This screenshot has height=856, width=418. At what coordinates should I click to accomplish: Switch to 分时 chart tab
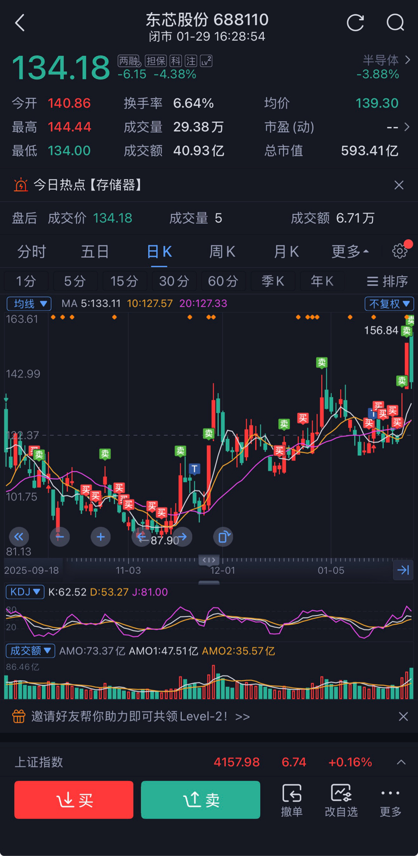(32, 251)
